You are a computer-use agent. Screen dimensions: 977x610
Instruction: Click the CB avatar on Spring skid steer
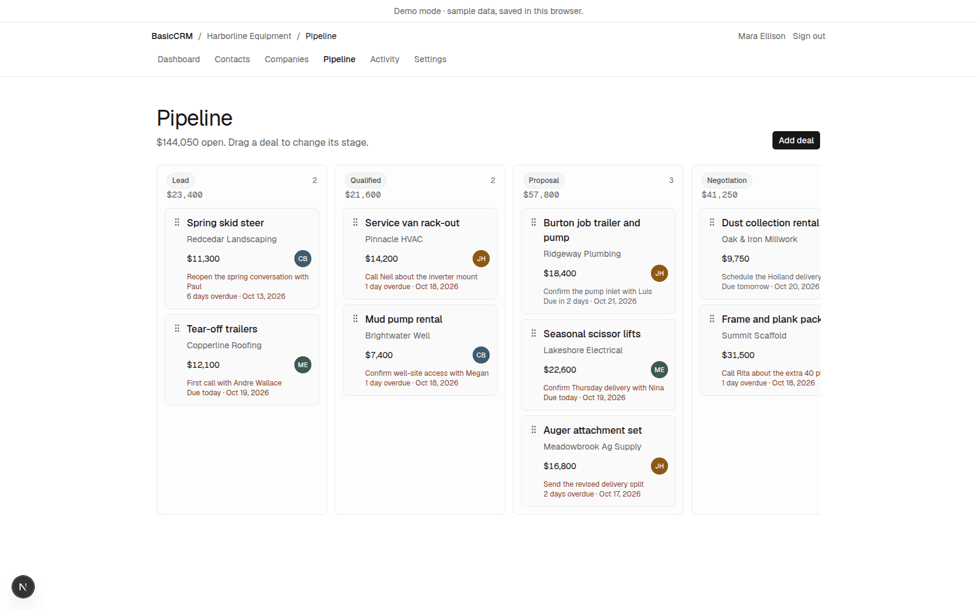coord(303,259)
